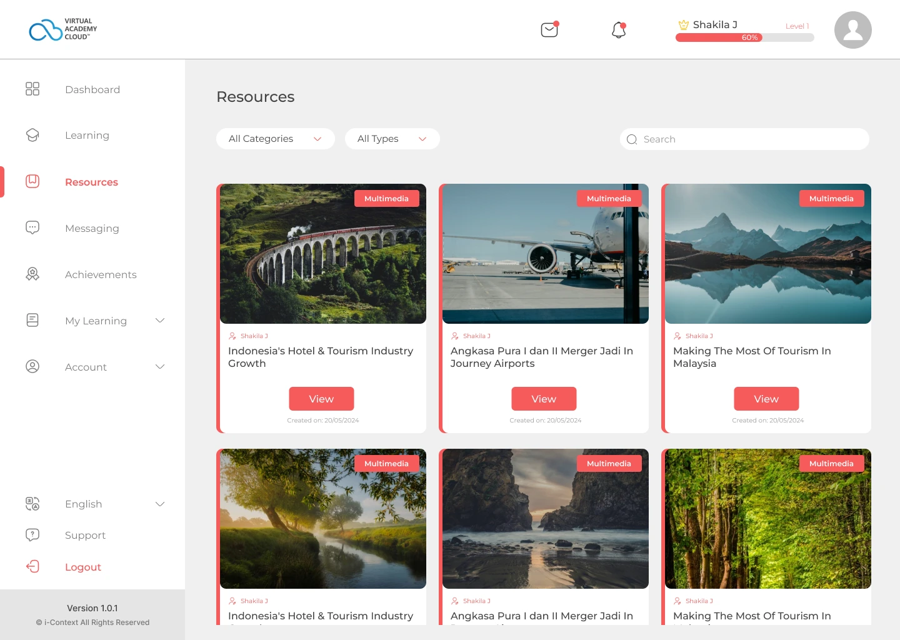Click Multimedia tag on the forest card

click(x=832, y=464)
